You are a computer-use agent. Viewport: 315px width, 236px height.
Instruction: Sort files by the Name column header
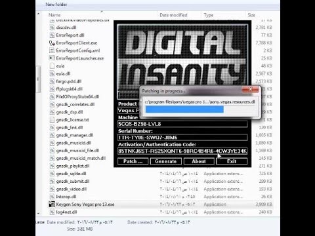[x=54, y=15]
